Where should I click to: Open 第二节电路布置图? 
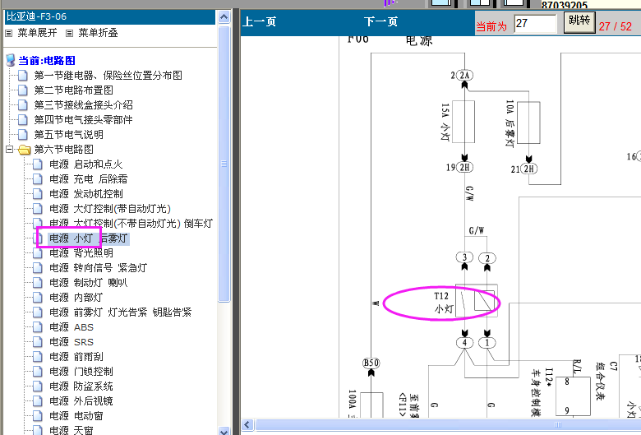pos(74,90)
